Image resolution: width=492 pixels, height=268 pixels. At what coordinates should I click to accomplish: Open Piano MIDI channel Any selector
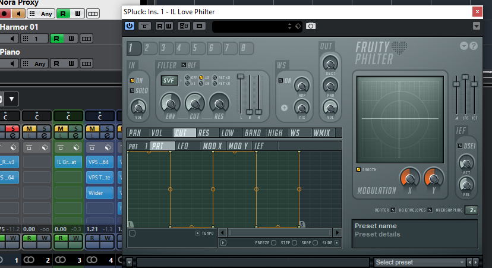coord(34,64)
